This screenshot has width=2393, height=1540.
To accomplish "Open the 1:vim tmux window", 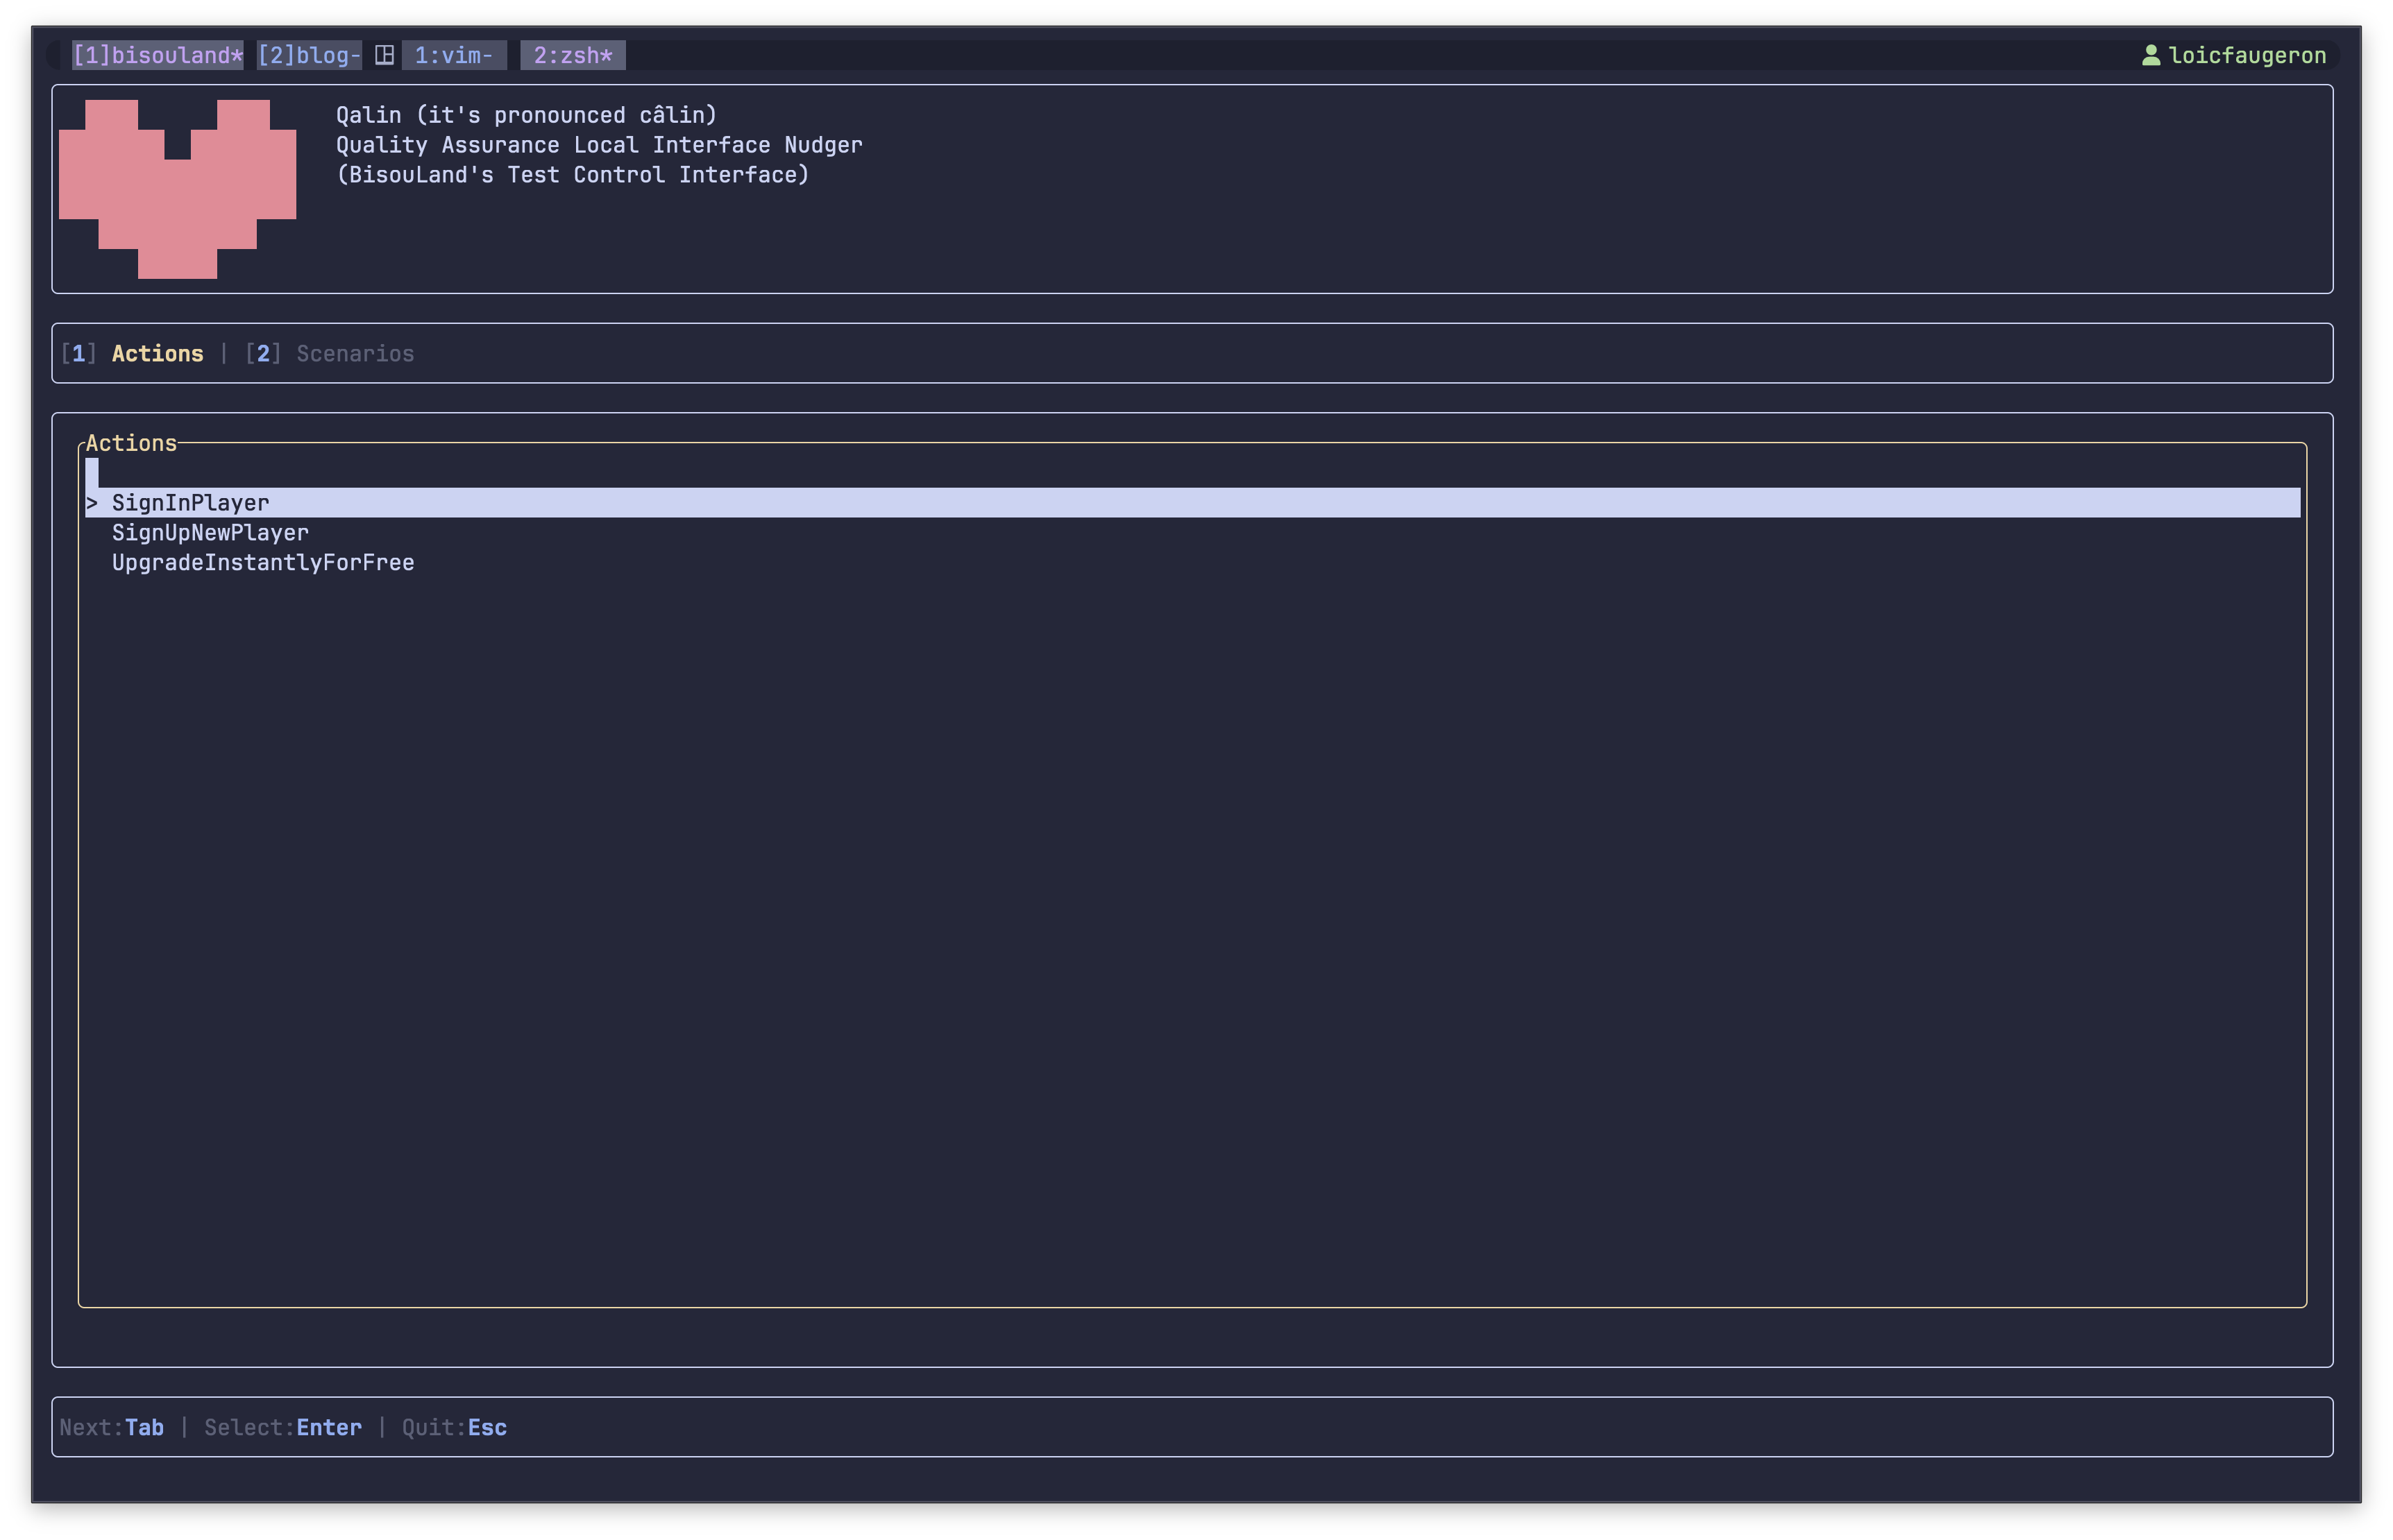I will point(453,55).
